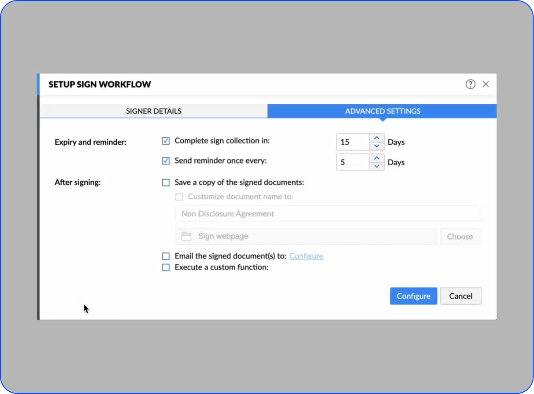Click the Sign webpage folder field

(x=306, y=236)
